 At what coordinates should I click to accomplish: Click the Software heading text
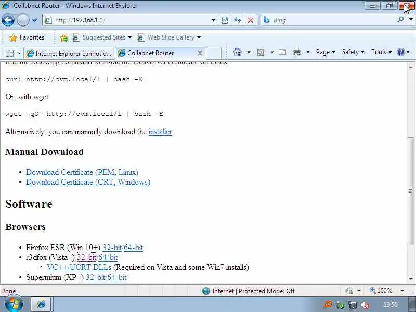click(29, 204)
